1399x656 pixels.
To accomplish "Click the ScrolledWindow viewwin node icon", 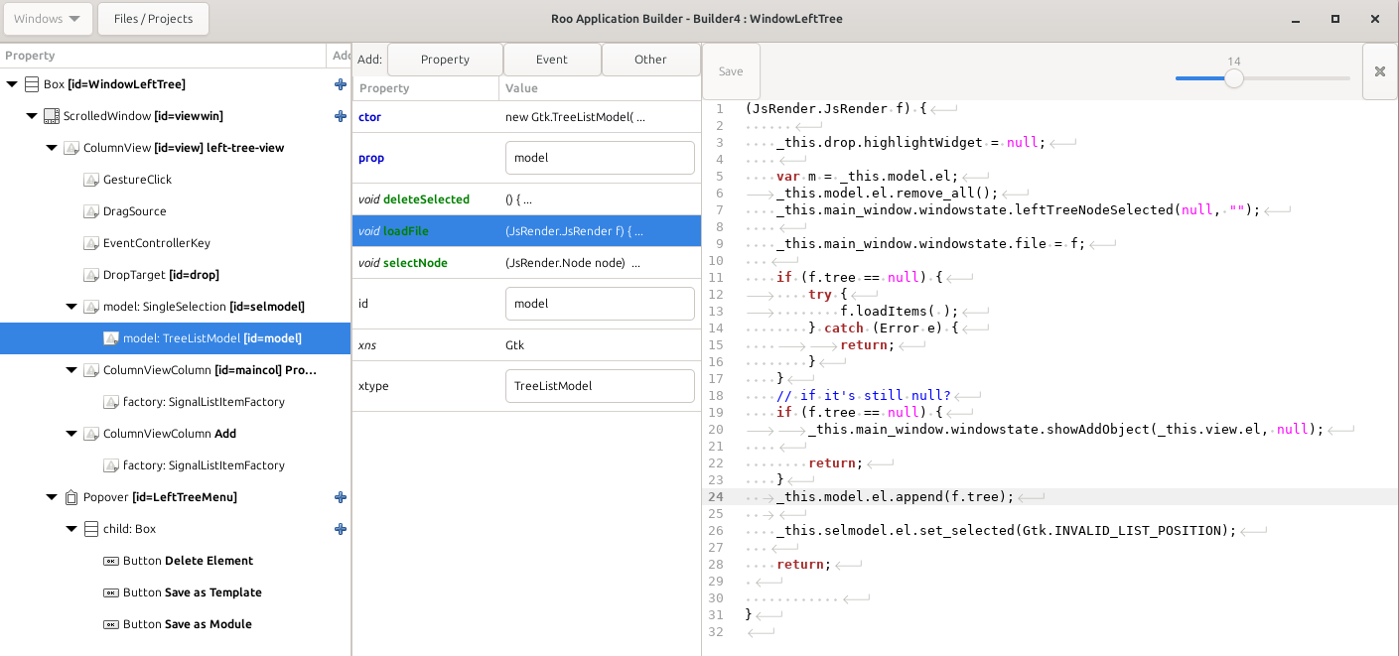I will [52, 116].
